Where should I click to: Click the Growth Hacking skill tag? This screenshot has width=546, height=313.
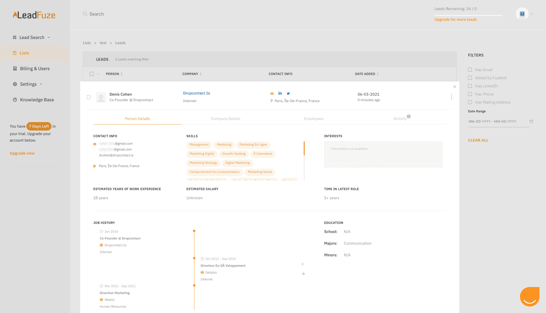point(234,154)
